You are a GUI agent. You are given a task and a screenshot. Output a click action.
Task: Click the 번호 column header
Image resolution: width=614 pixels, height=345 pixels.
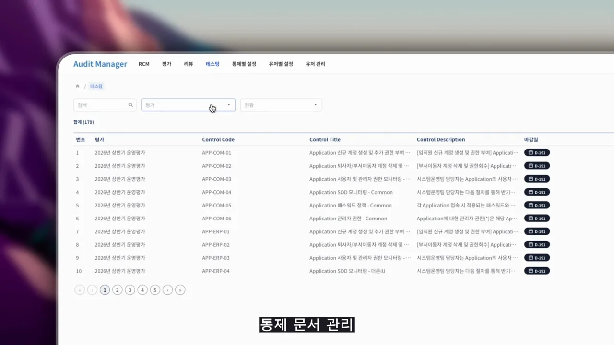point(81,140)
